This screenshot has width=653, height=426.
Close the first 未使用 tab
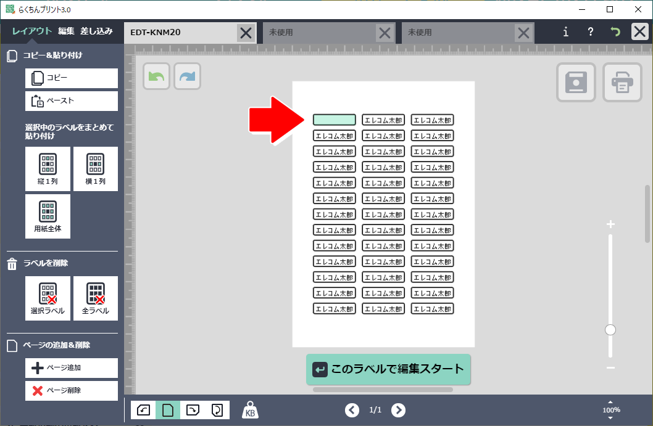[385, 33]
